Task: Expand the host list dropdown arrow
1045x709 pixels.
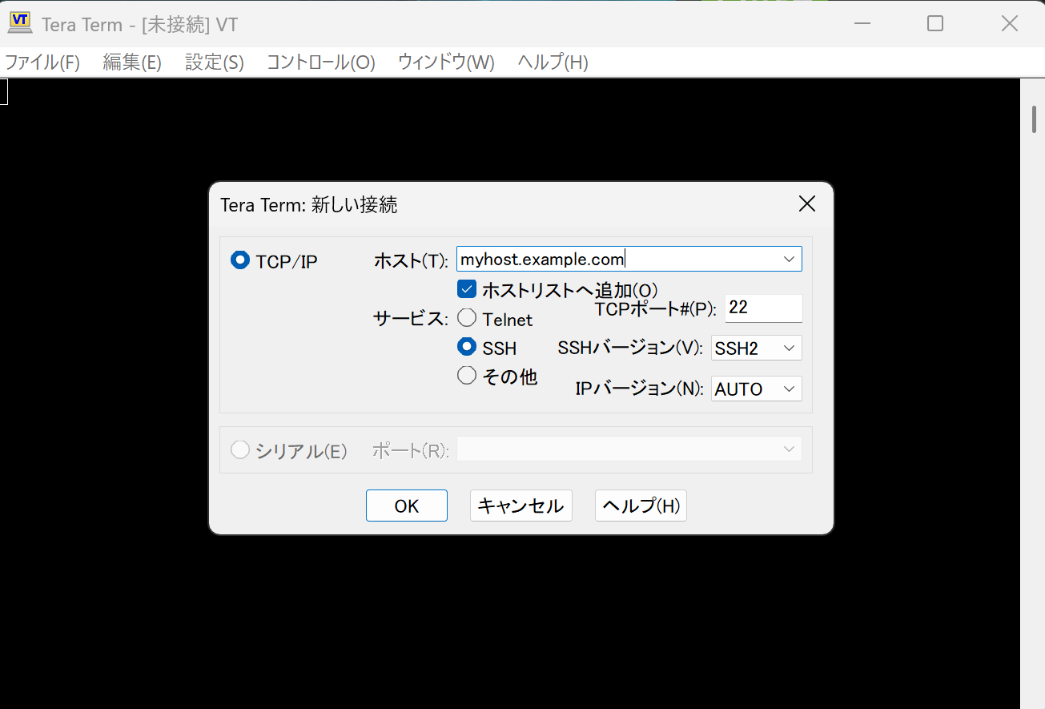Action: [789, 259]
